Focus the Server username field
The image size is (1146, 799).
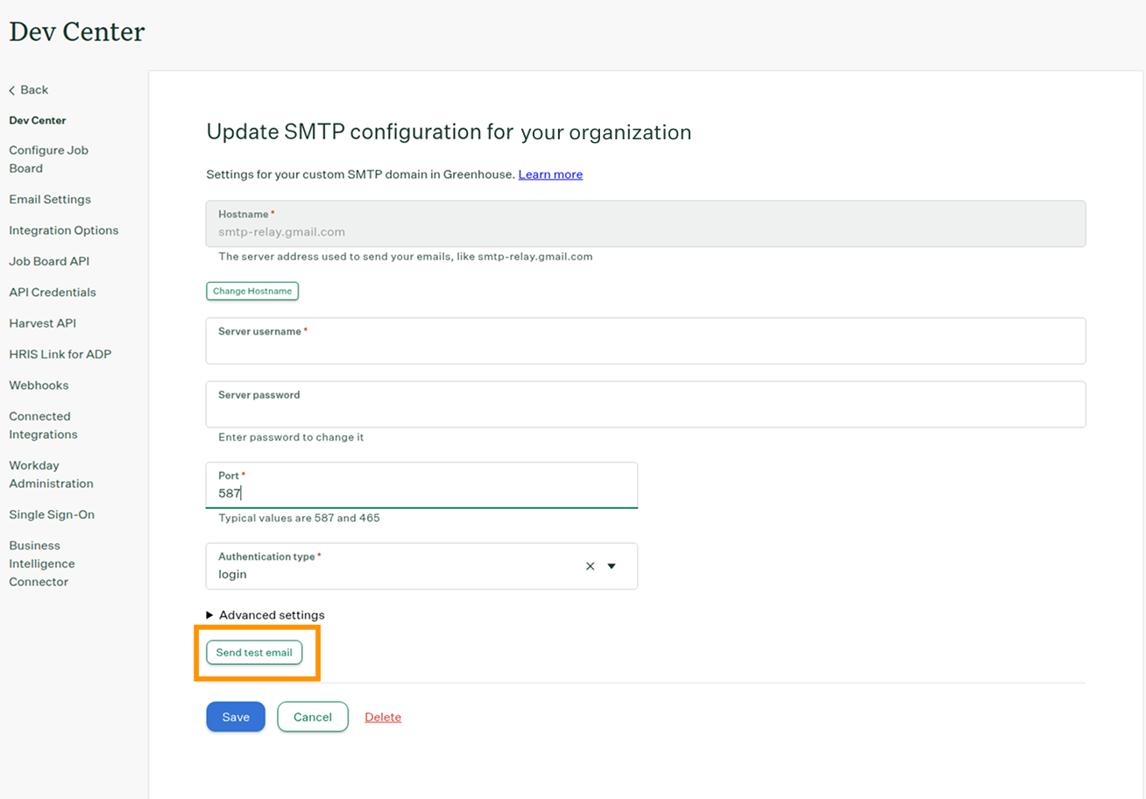646,347
